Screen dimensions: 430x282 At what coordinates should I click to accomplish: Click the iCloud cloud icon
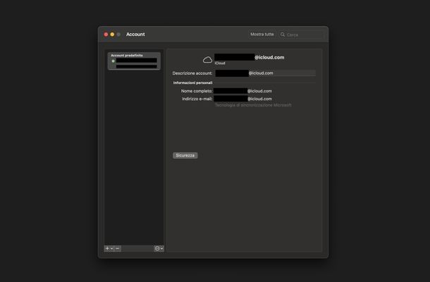207,60
